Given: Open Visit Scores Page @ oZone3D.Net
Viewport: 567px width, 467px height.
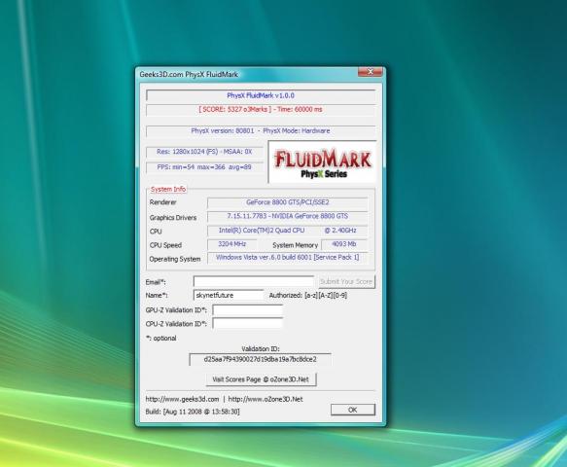Looking at the screenshot, I should pyautogui.click(x=261, y=379).
